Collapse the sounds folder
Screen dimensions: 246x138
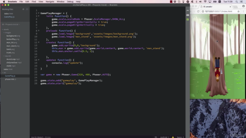[4, 56]
